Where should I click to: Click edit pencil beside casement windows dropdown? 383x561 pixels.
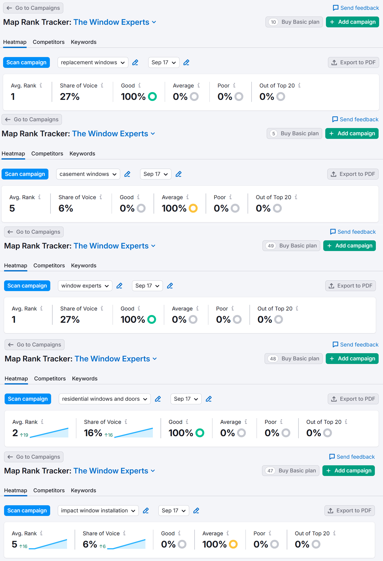(x=127, y=174)
